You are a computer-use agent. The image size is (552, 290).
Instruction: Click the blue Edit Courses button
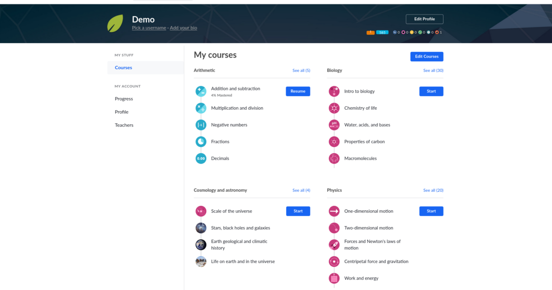point(427,57)
